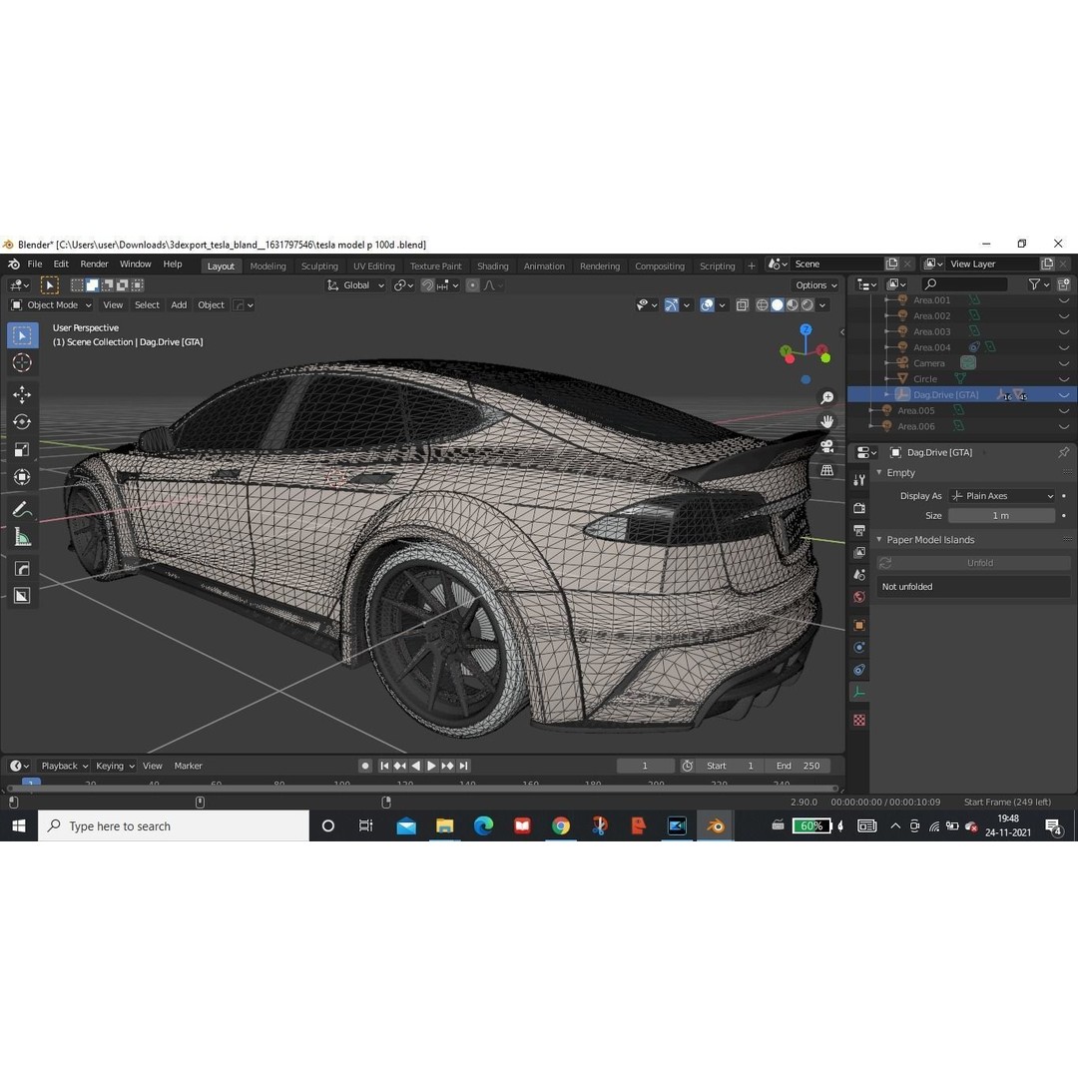Choose the Scale tool
Image resolution: width=1078 pixels, height=1078 pixels.
click(22, 449)
